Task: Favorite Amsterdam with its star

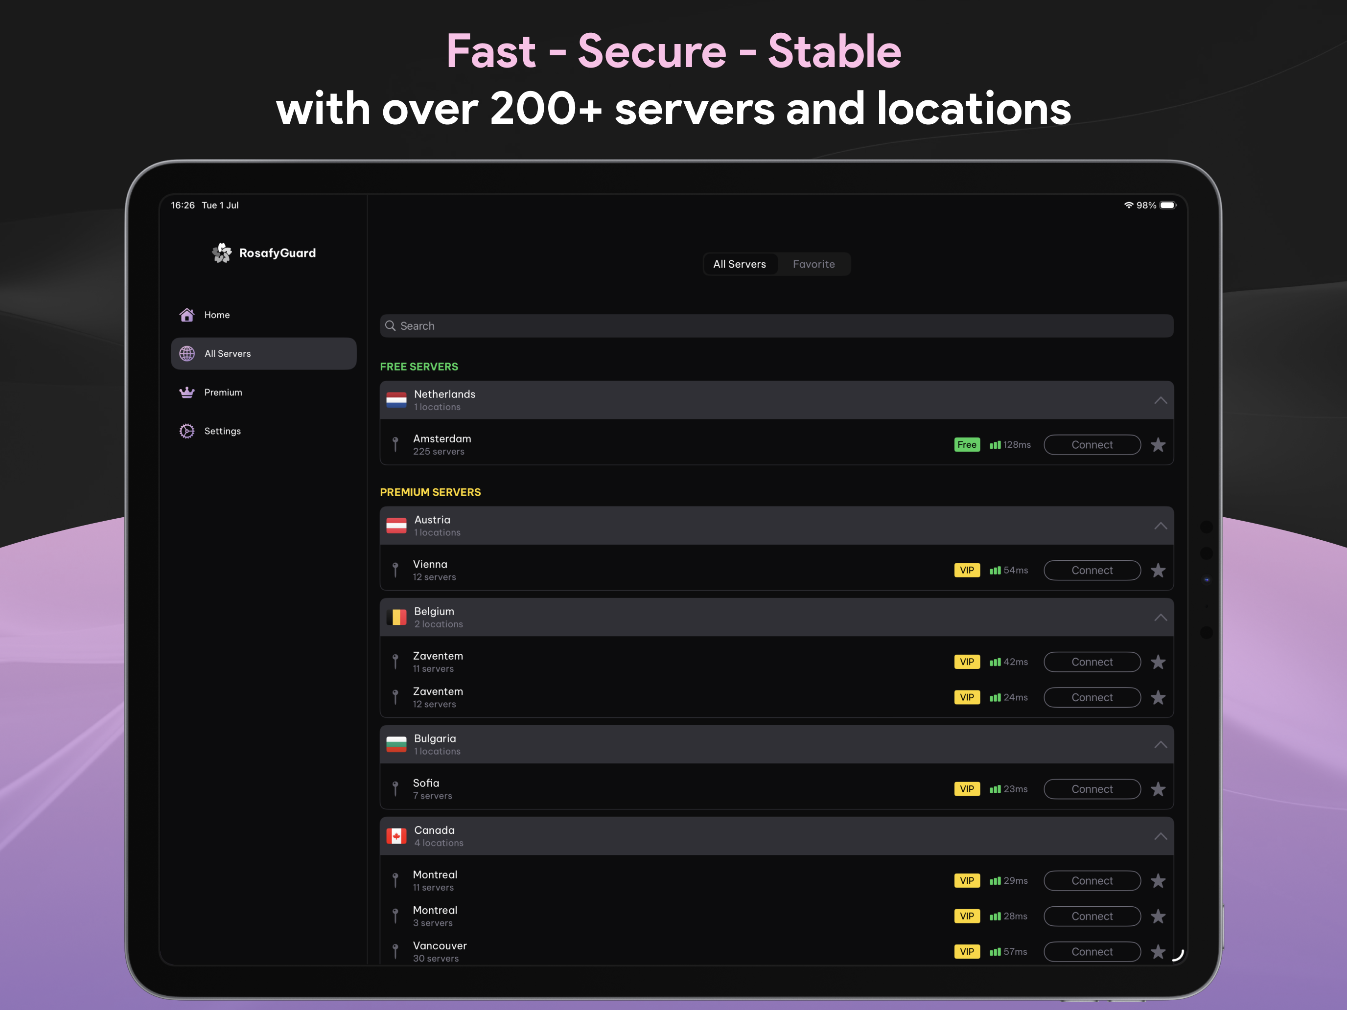Action: click(x=1158, y=445)
